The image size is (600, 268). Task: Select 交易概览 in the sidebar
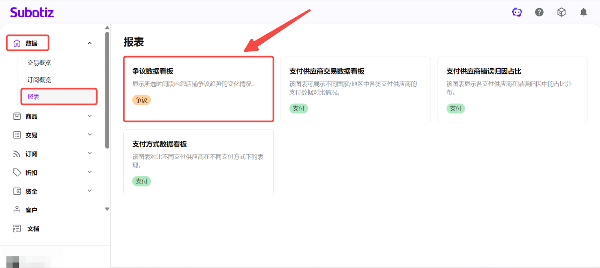39,63
